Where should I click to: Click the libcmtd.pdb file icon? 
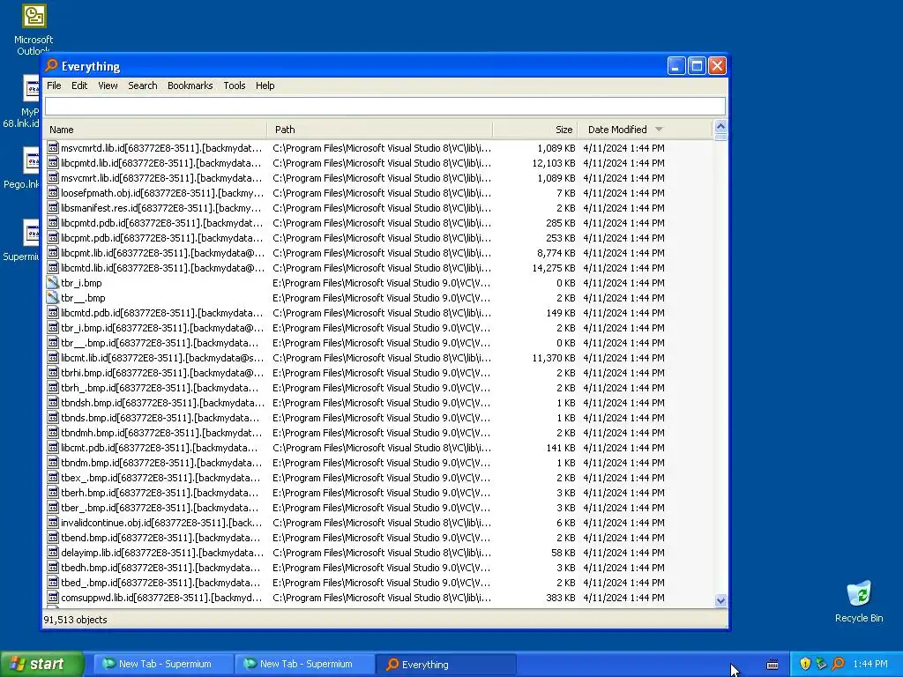(x=53, y=313)
